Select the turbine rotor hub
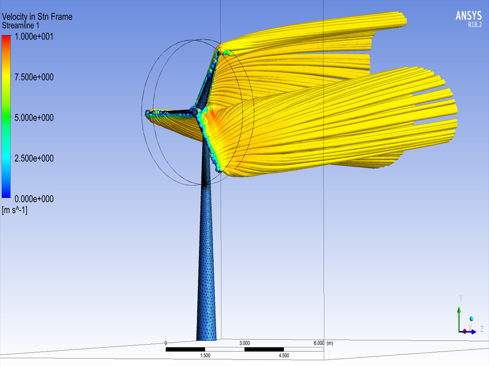Screen dimensions: 489x366 tap(194, 112)
